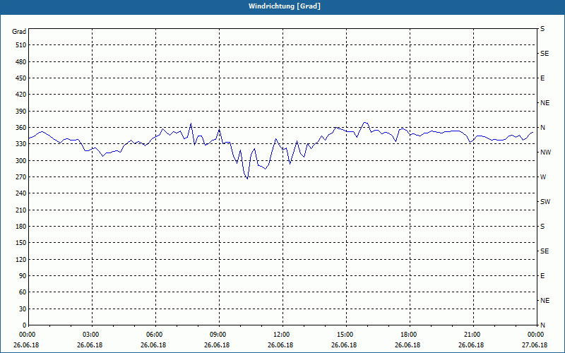Click the 60 degree axis label
The height and width of the screenshot is (353, 565).
(23, 292)
